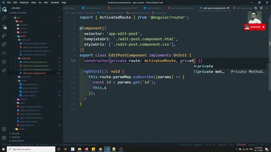Open the Edit menu

[15, 3]
